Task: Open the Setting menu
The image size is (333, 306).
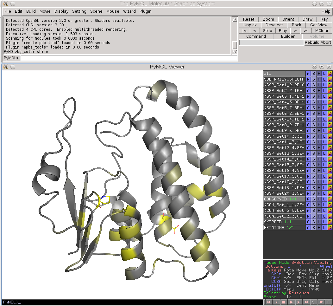Action: [79, 11]
